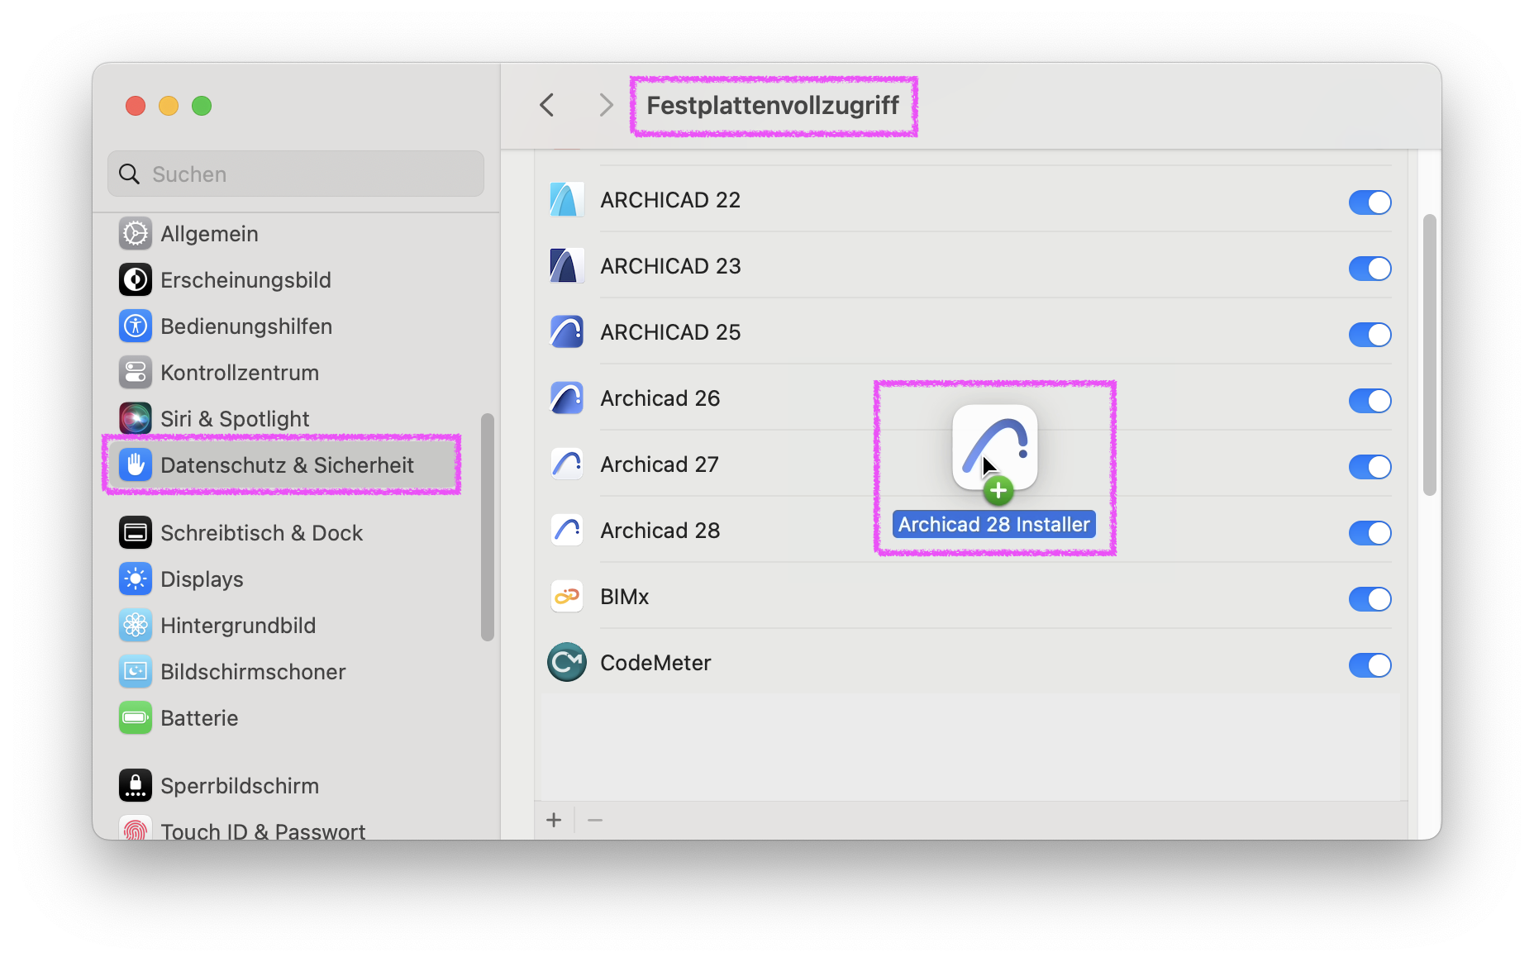Viewport: 1534px width, 962px height.
Task: Toggle the ARCHICAD 23 switch off
Action: click(1370, 269)
